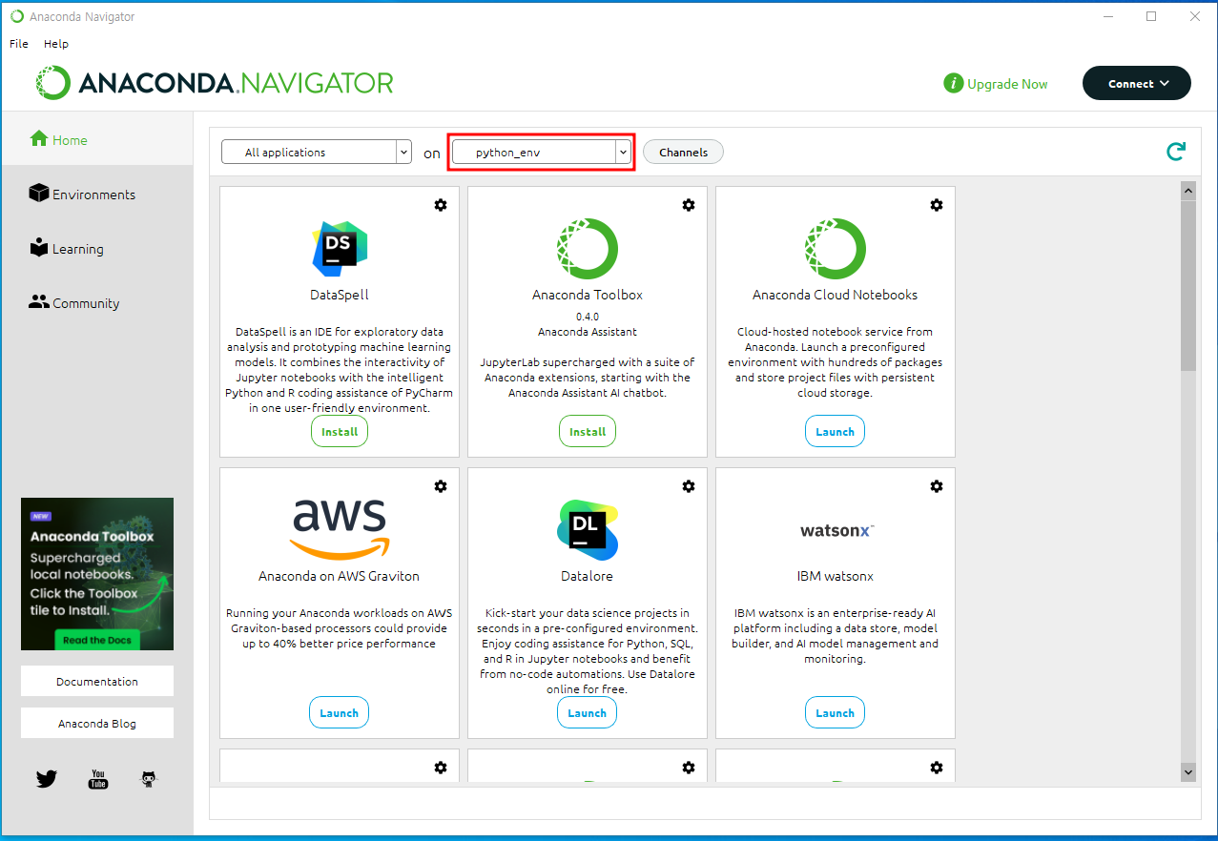Click the Learning reader icon in sidebar

[38, 248]
